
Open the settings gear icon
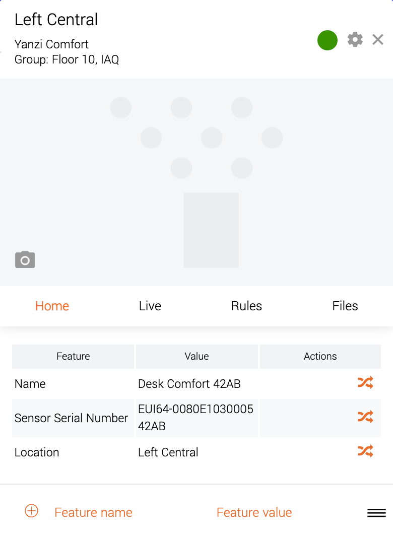click(355, 40)
